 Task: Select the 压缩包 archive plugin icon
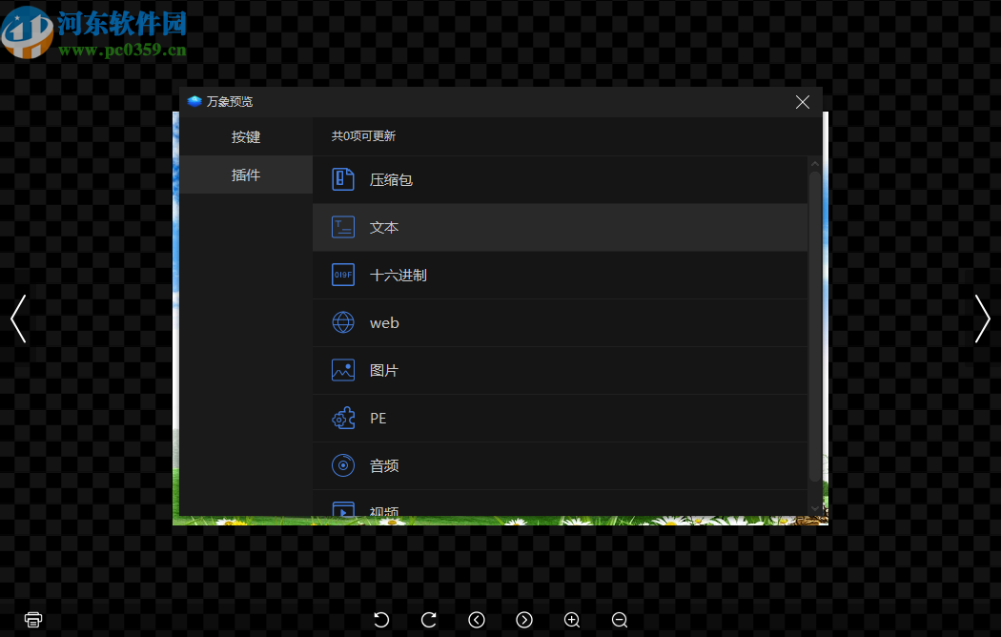coord(343,178)
